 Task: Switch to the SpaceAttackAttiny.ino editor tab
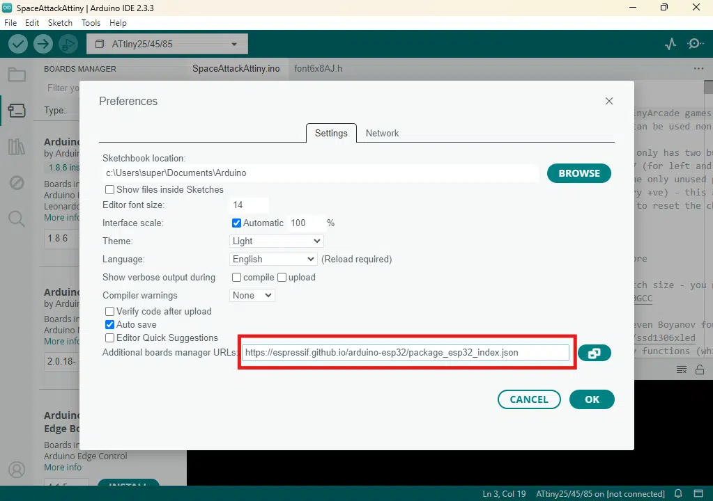[x=236, y=68]
